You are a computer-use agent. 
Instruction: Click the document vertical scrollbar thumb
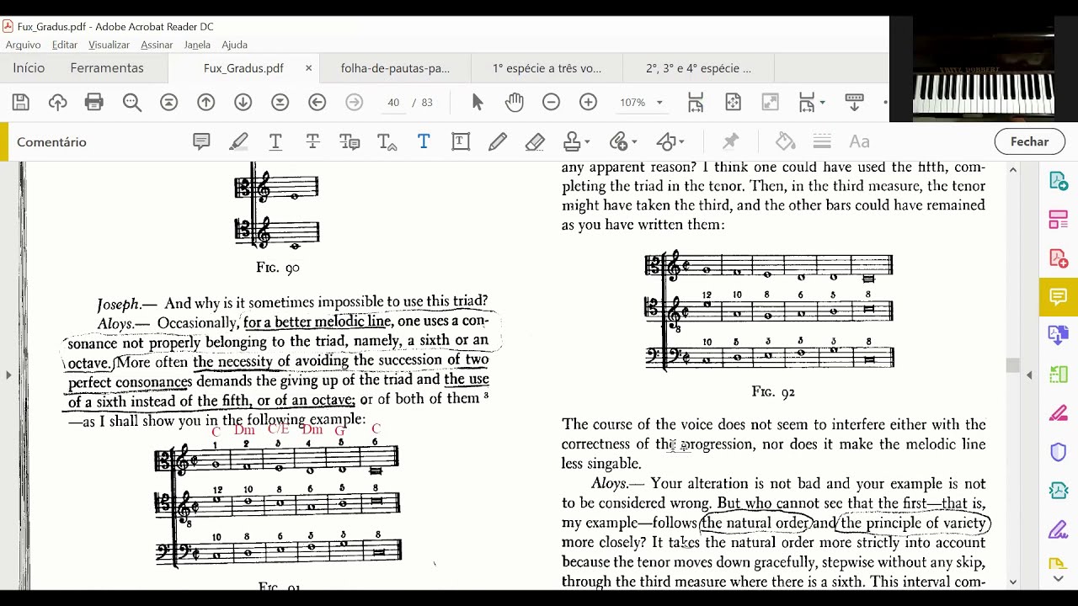pos(1012,365)
